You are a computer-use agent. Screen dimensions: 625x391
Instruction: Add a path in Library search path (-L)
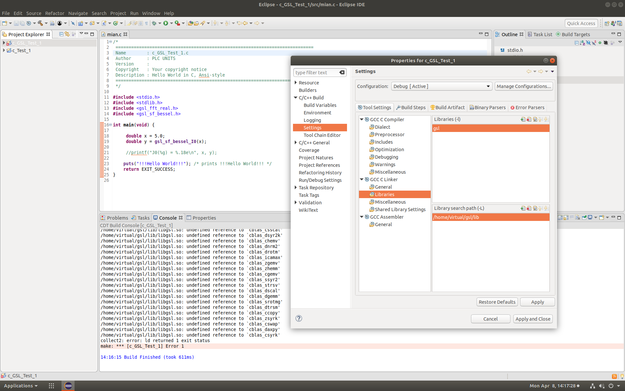523,208
